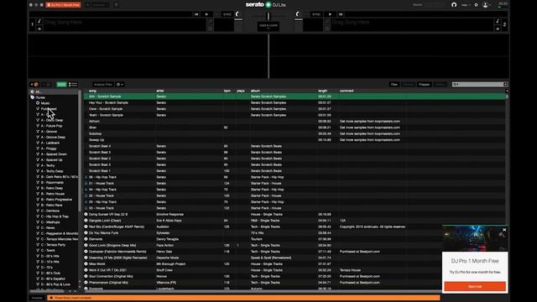Skip to next track on deck 2
537x302 pixels.
point(341,14)
